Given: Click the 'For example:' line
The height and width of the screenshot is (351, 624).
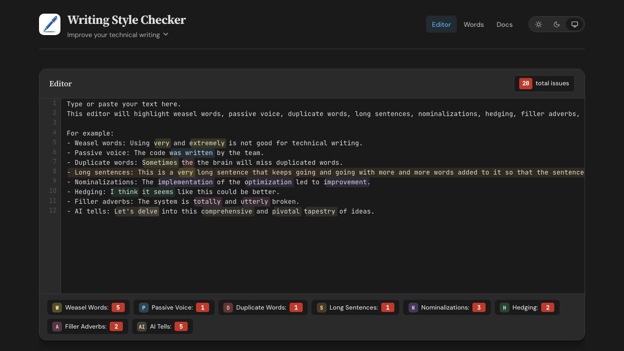Looking at the screenshot, I should [x=90, y=133].
